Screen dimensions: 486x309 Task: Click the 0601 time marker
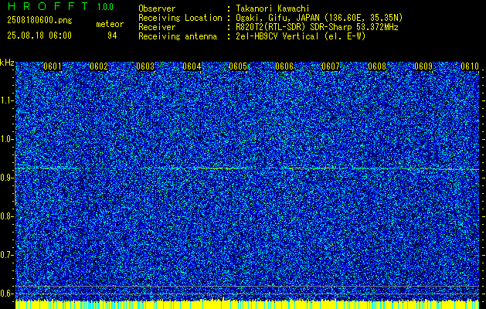(53, 66)
